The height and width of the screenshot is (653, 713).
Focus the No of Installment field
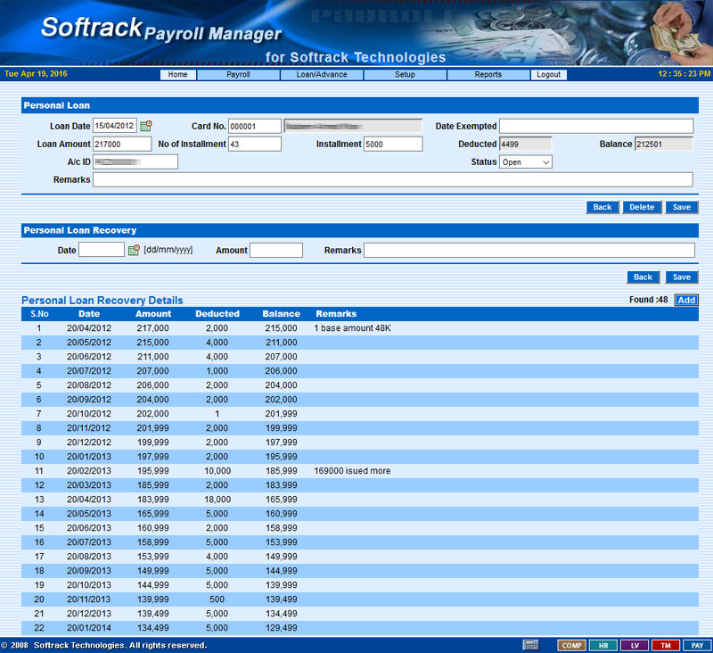[x=254, y=145]
